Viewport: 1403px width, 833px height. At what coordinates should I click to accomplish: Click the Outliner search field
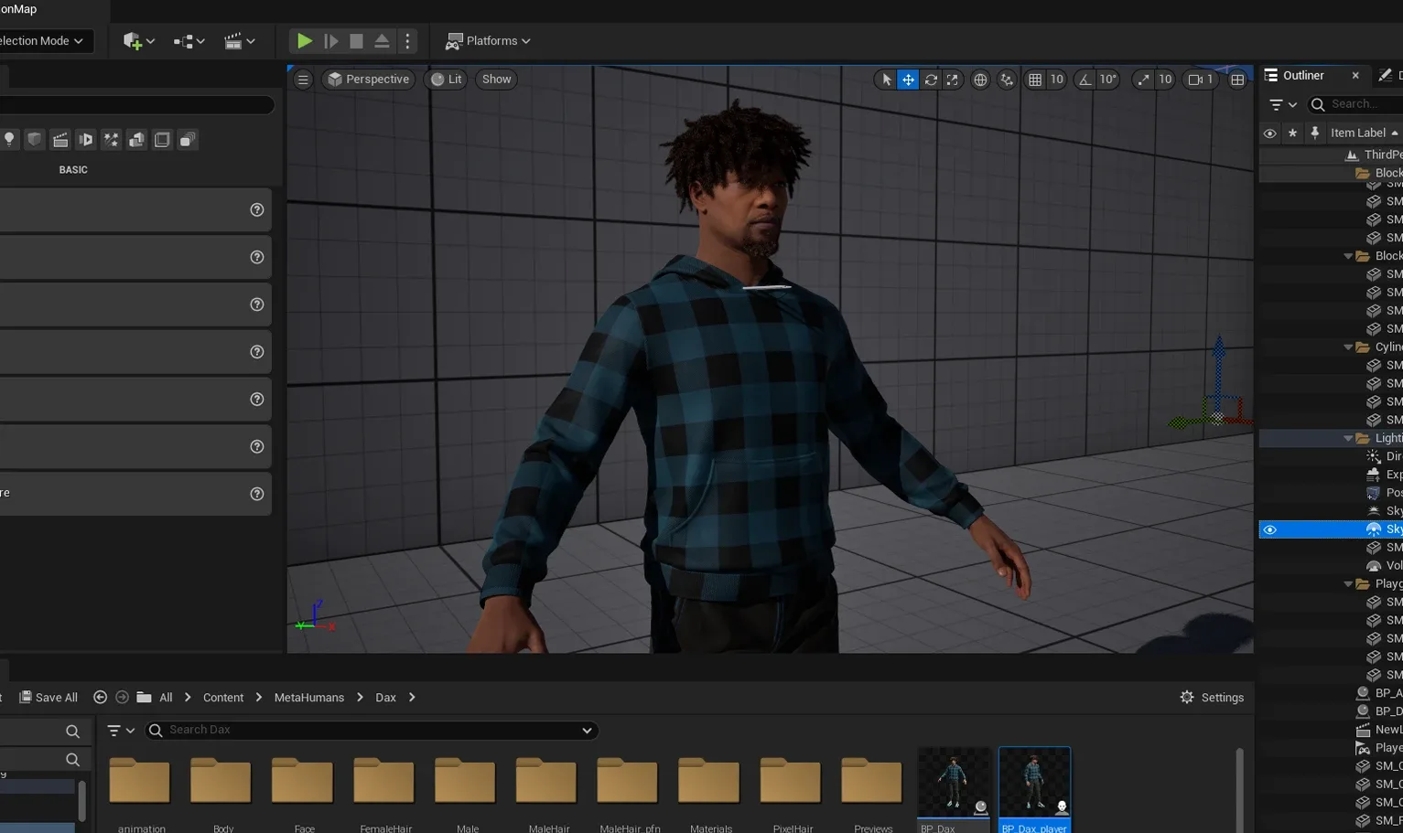tap(1356, 104)
